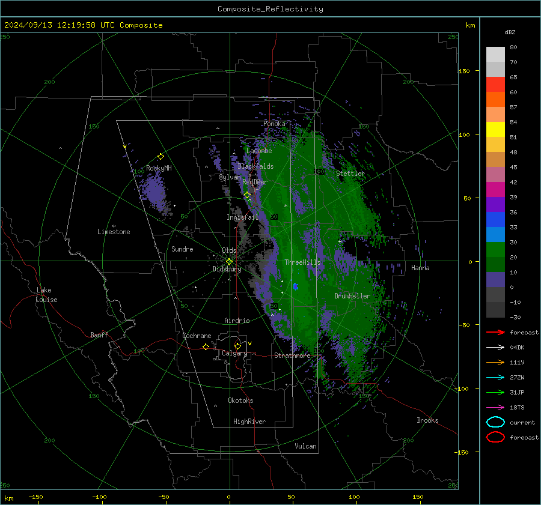Screen dimensions: 541x505
Task: Select the cyan current ellipse icon
Action: pos(495,422)
